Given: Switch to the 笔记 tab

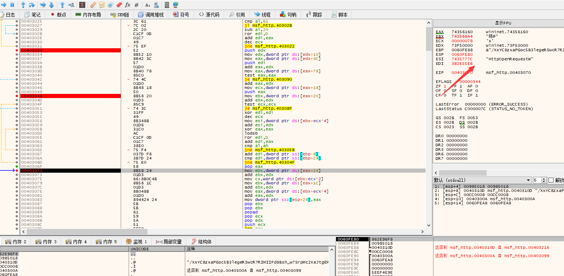Looking at the screenshot, I should coord(32,15).
